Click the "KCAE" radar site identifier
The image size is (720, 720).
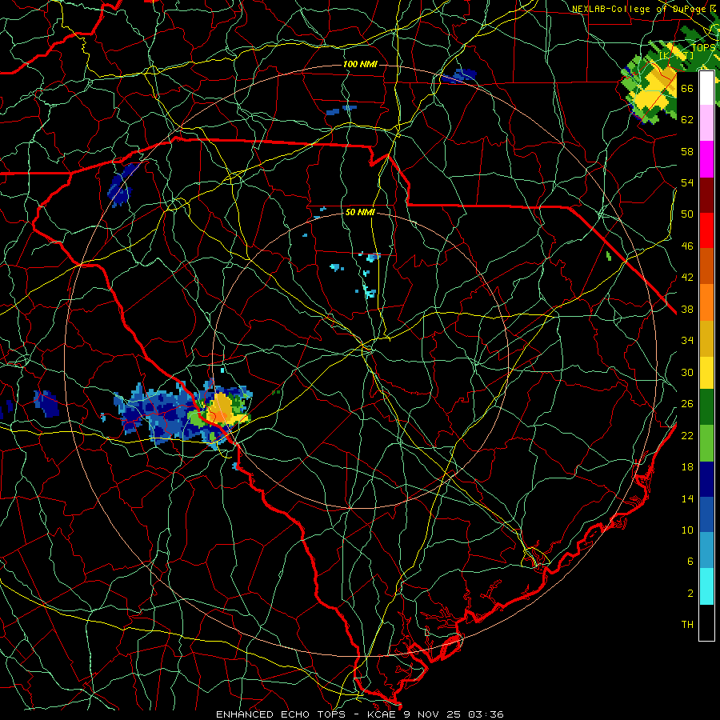click(x=383, y=714)
